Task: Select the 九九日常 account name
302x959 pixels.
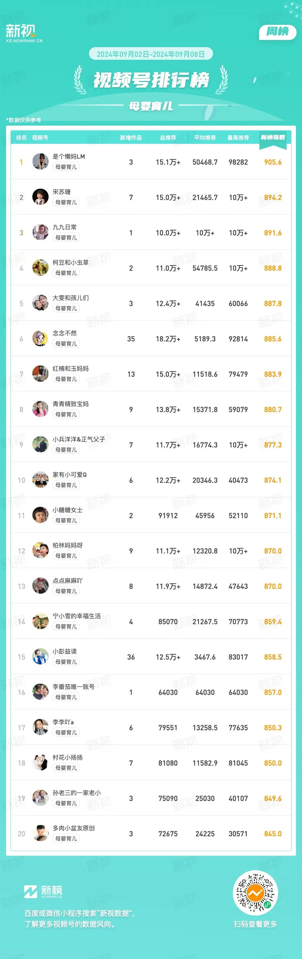Action: coord(65,227)
